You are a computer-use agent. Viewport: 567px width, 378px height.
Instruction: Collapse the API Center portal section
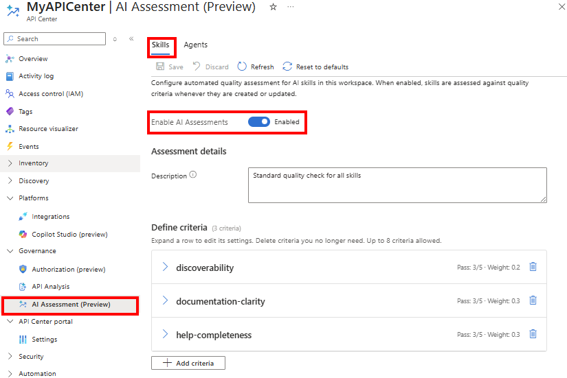tap(10, 321)
